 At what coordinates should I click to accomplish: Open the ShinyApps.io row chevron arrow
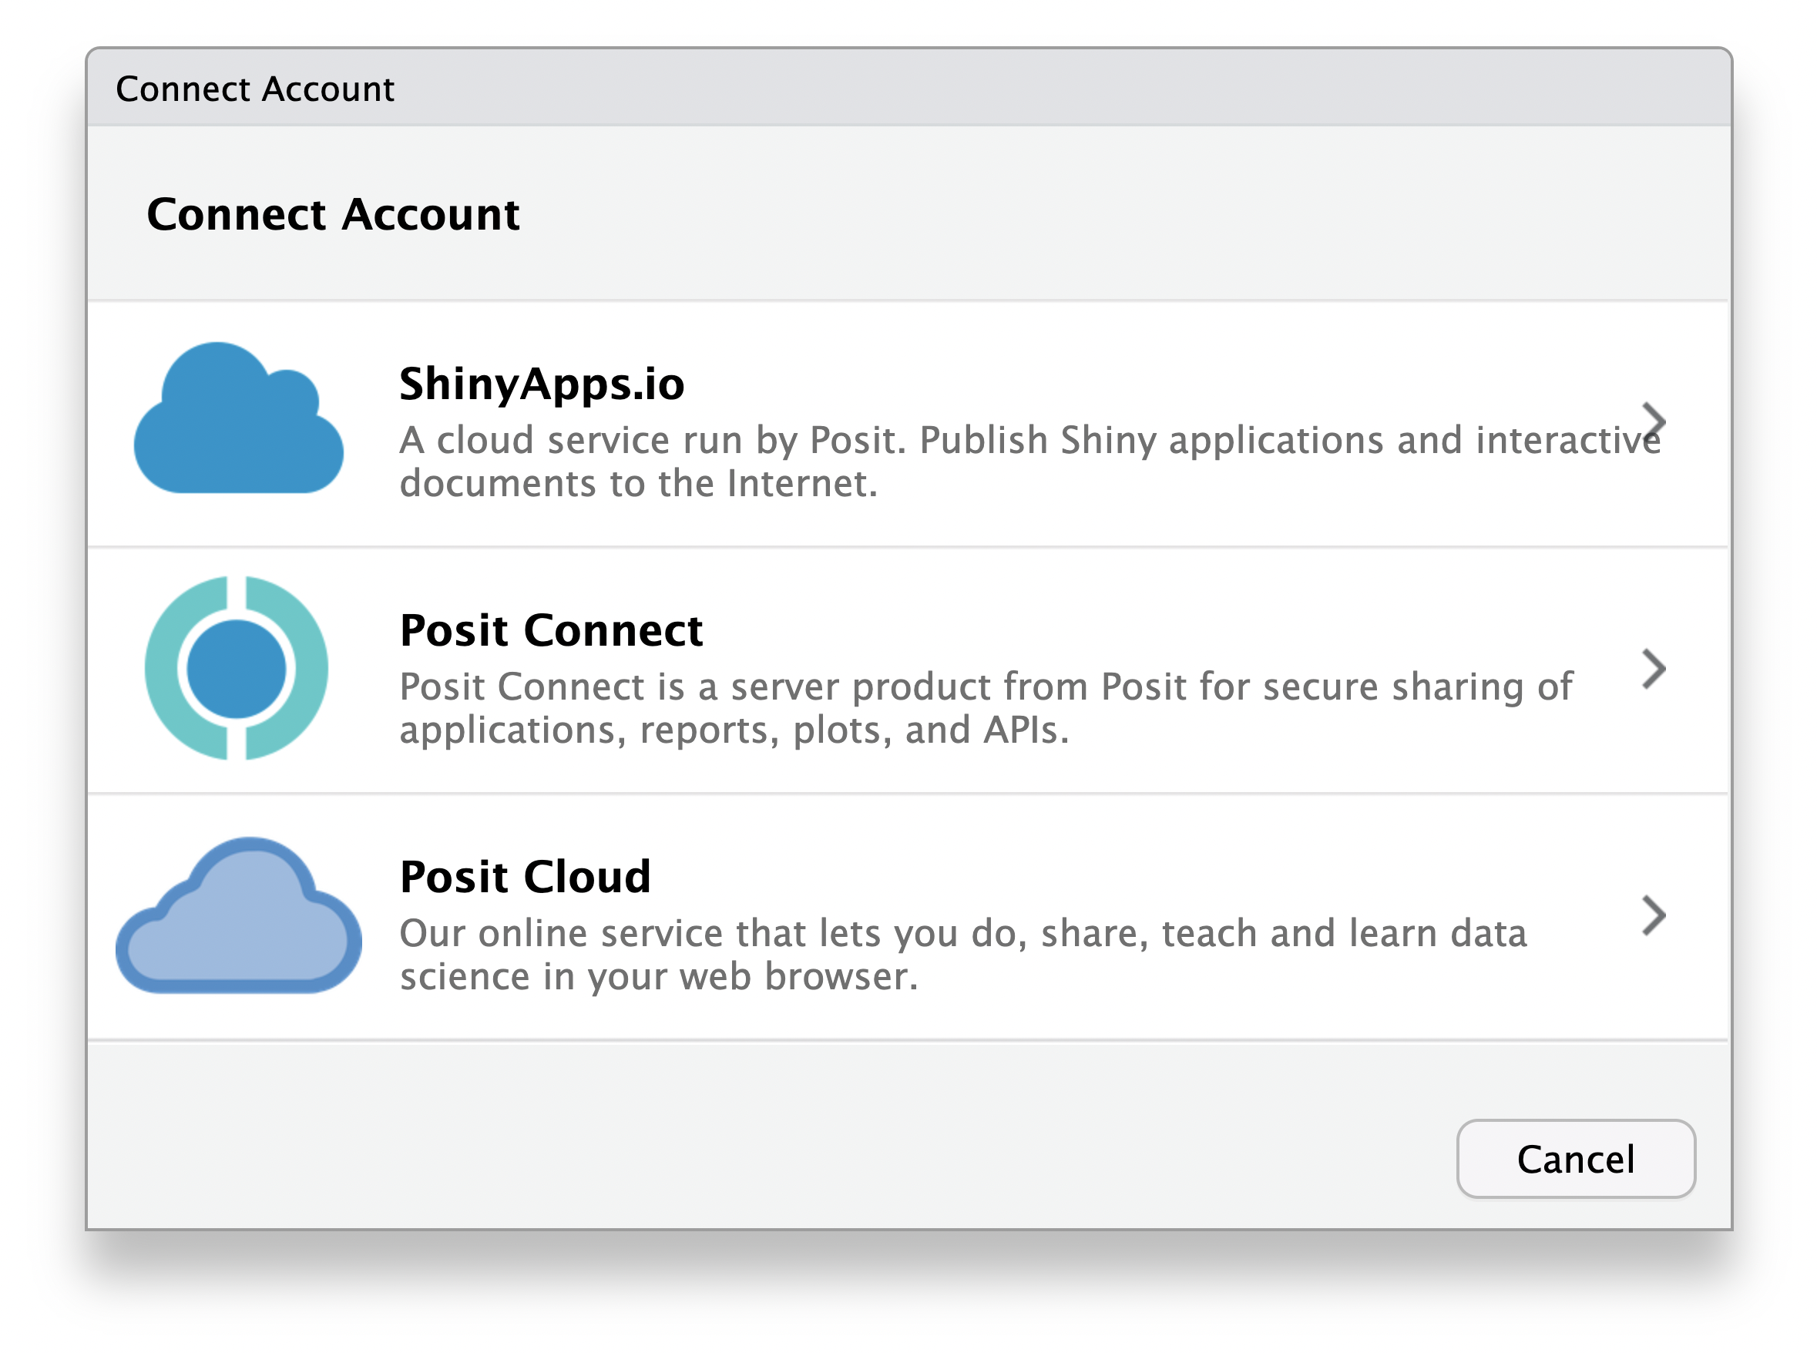1653,421
